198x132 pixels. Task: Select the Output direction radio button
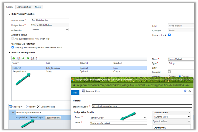pos(180,76)
